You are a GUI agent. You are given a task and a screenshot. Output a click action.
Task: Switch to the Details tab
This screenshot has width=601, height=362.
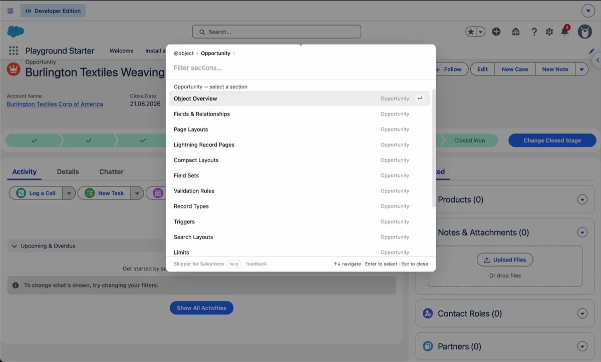coord(68,171)
